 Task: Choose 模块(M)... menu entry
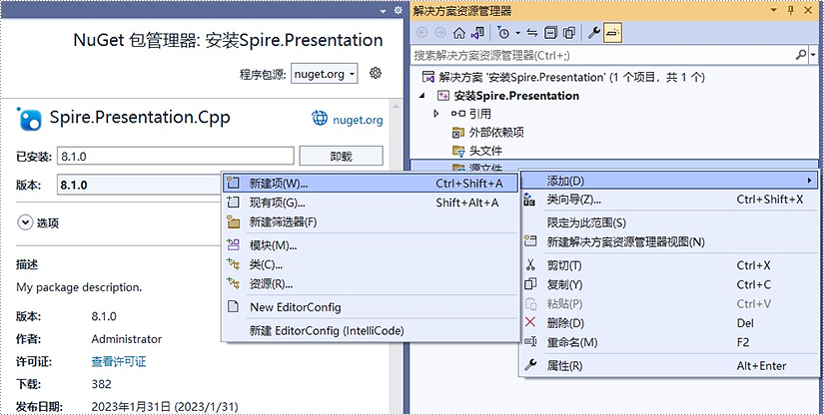(x=370, y=245)
